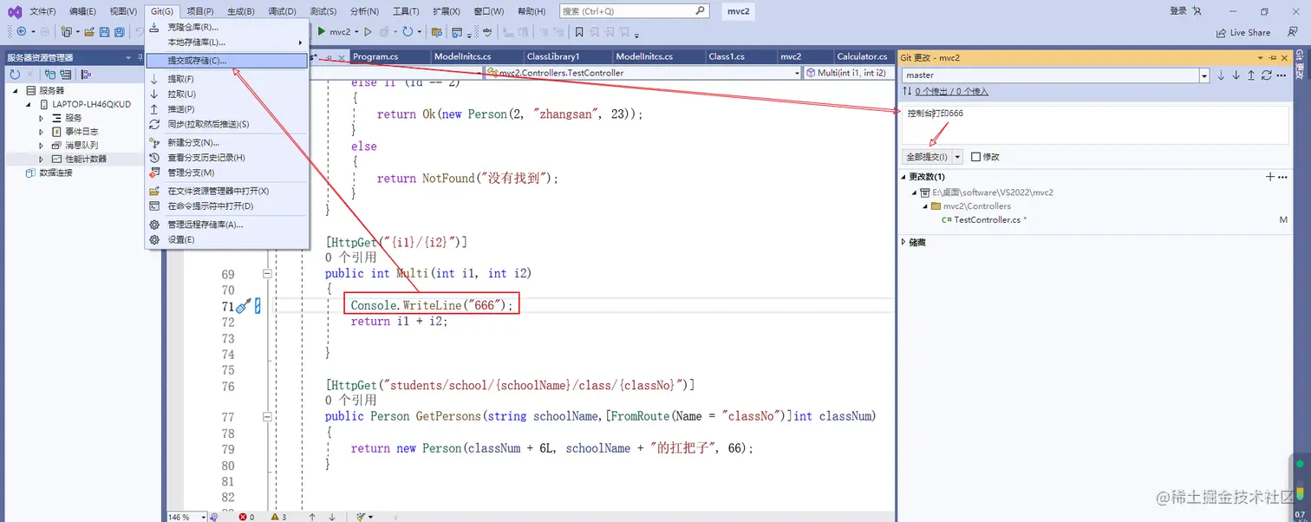The height and width of the screenshot is (522, 1311).
Task: Click the Open File folder toolbar icon
Action: pos(88,32)
